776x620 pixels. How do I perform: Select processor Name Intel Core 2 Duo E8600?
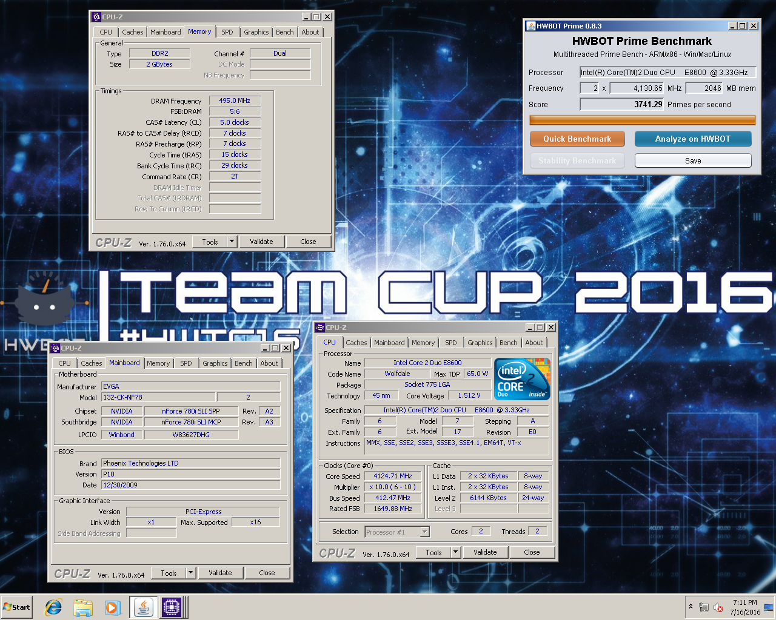click(427, 363)
